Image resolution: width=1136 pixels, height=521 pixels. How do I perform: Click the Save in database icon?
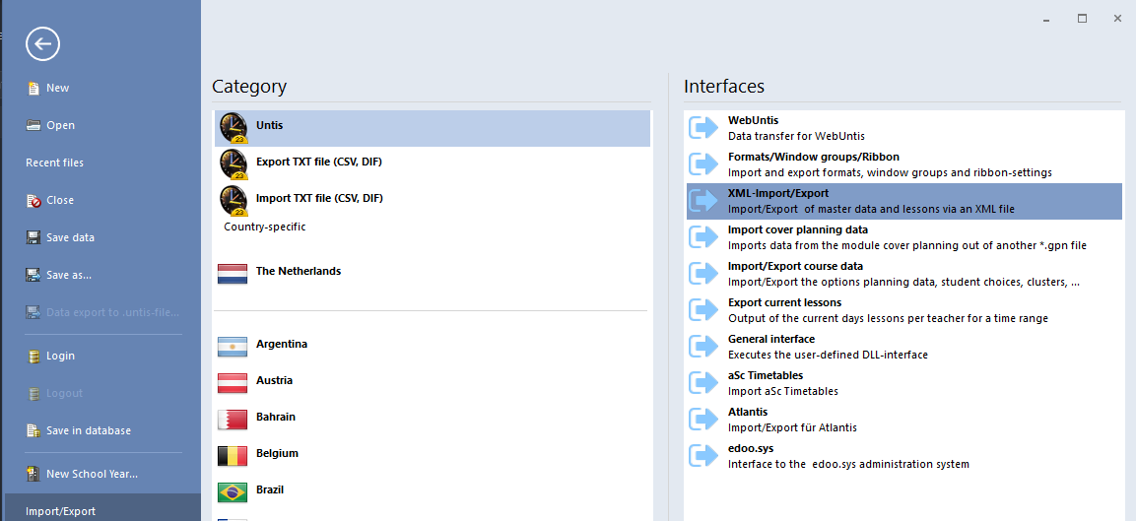click(x=33, y=430)
